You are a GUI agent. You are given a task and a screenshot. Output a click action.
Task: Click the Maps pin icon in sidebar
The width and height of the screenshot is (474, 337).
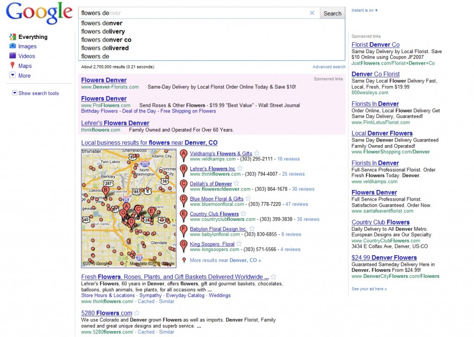click(12, 65)
